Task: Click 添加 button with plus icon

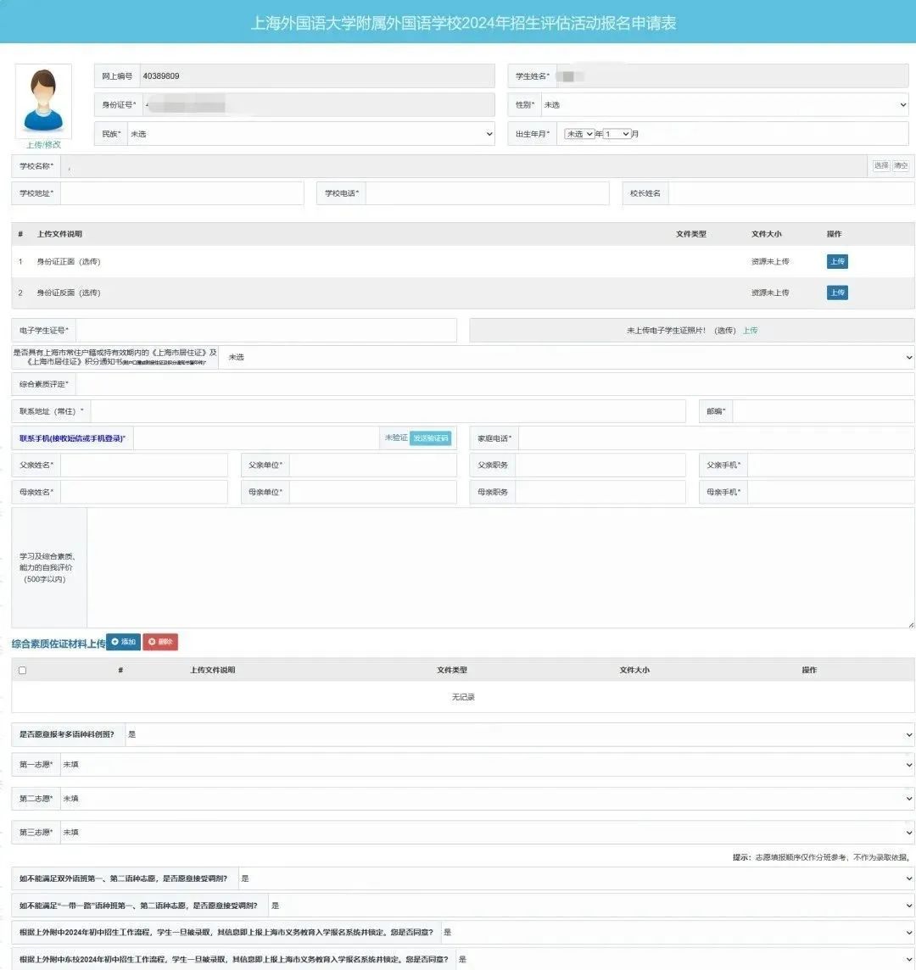Action: (123, 642)
